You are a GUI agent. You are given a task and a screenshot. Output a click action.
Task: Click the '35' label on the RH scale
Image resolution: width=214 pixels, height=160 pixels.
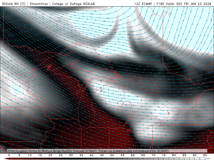point(81,155)
